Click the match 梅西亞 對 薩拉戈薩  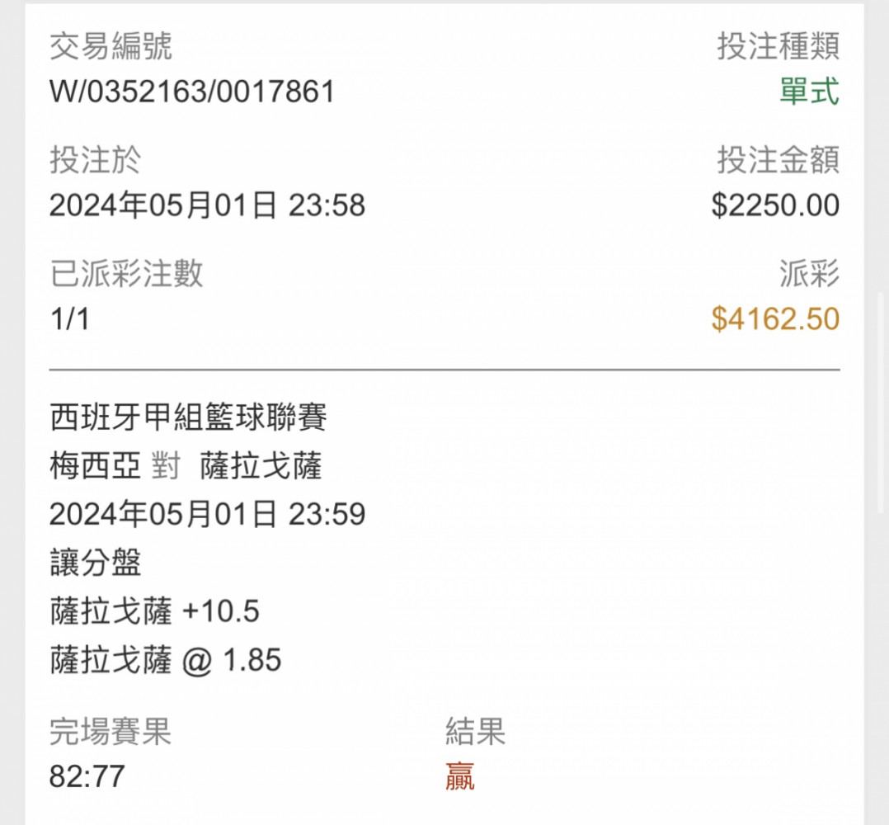(x=186, y=466)
